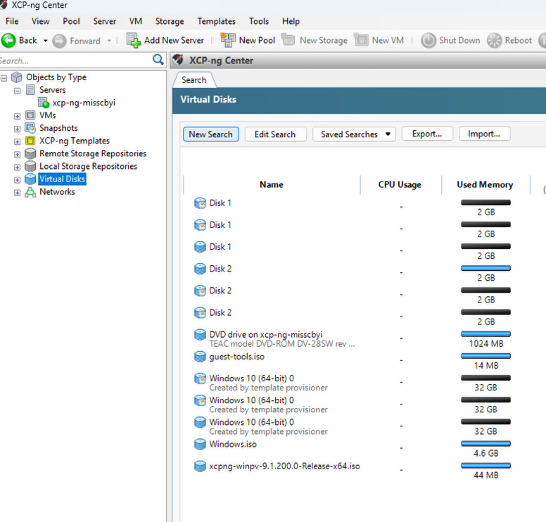Click the Objects by Type cube icon
The width and height of the screenshot is (546, 522).
[17, 77]
